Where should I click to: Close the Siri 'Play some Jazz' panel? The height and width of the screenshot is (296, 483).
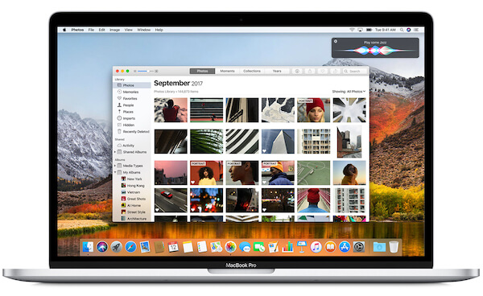336,41
